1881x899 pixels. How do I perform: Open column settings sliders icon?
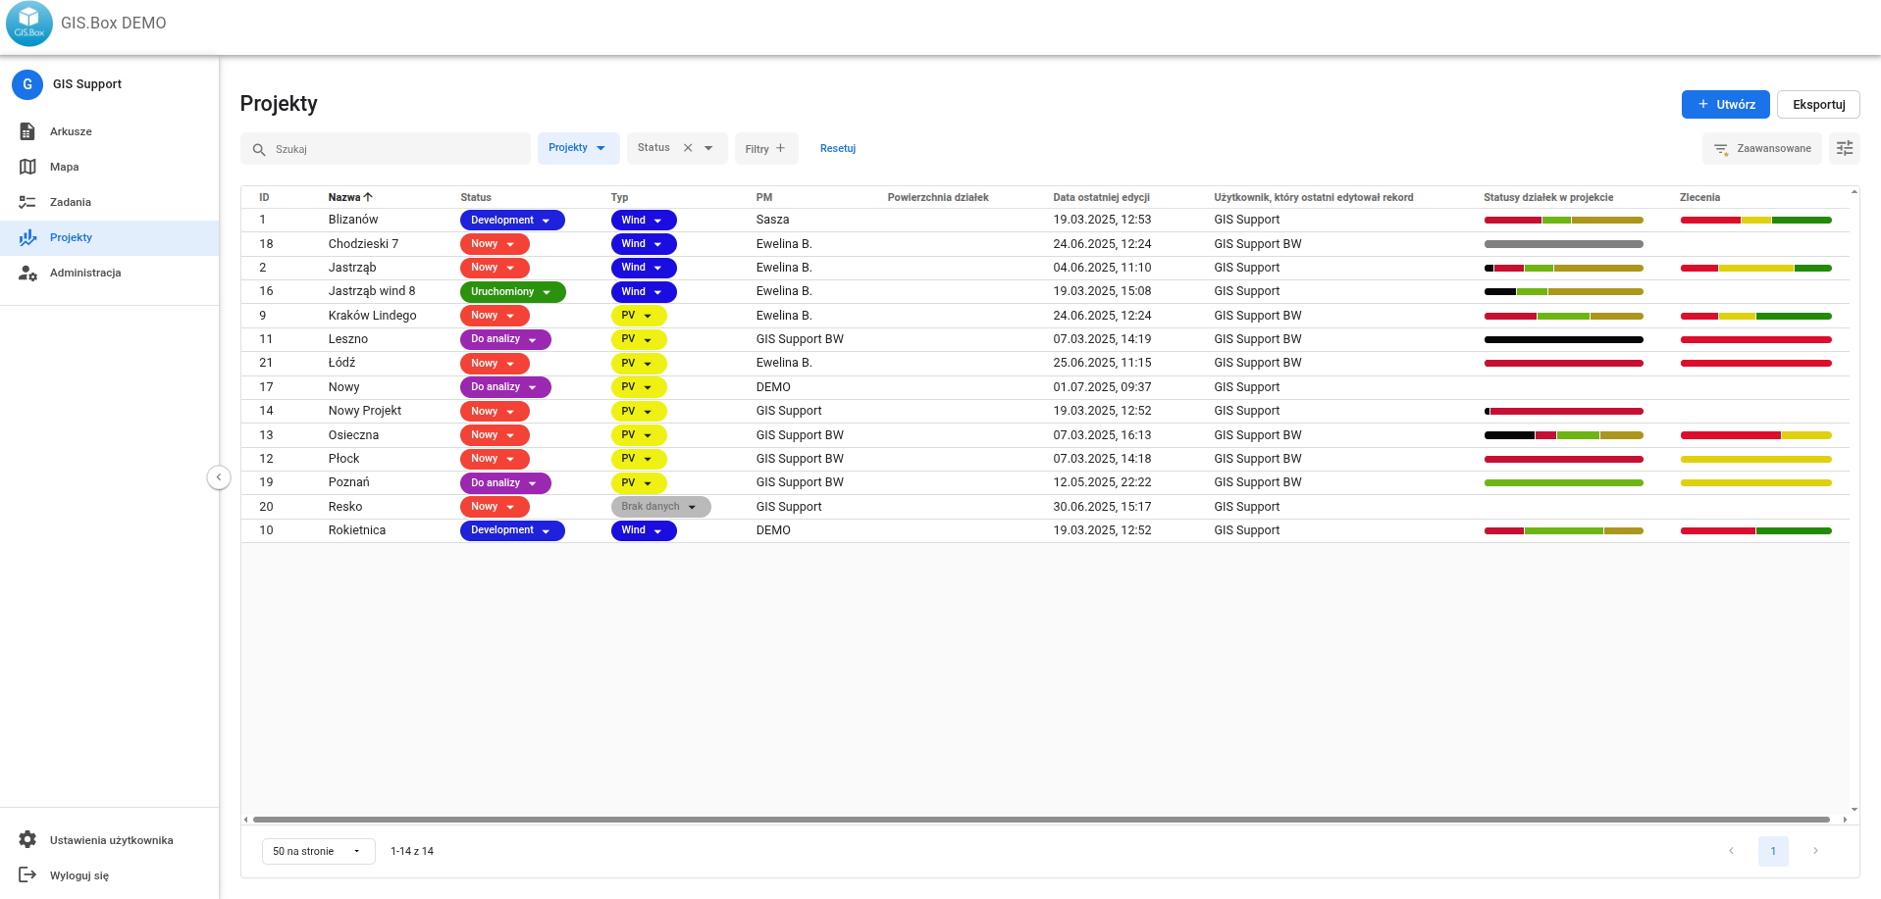pyautogui.click(x=1845, y=148)
